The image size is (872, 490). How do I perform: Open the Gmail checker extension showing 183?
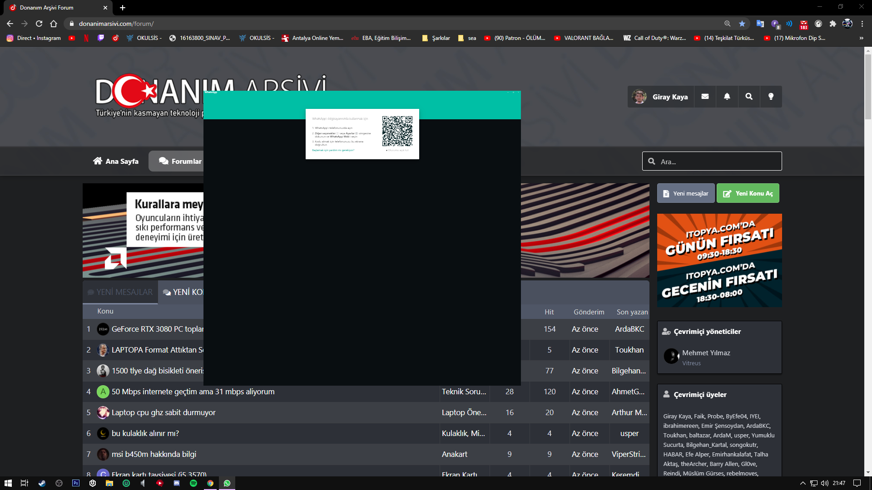(x=803, y=24)
